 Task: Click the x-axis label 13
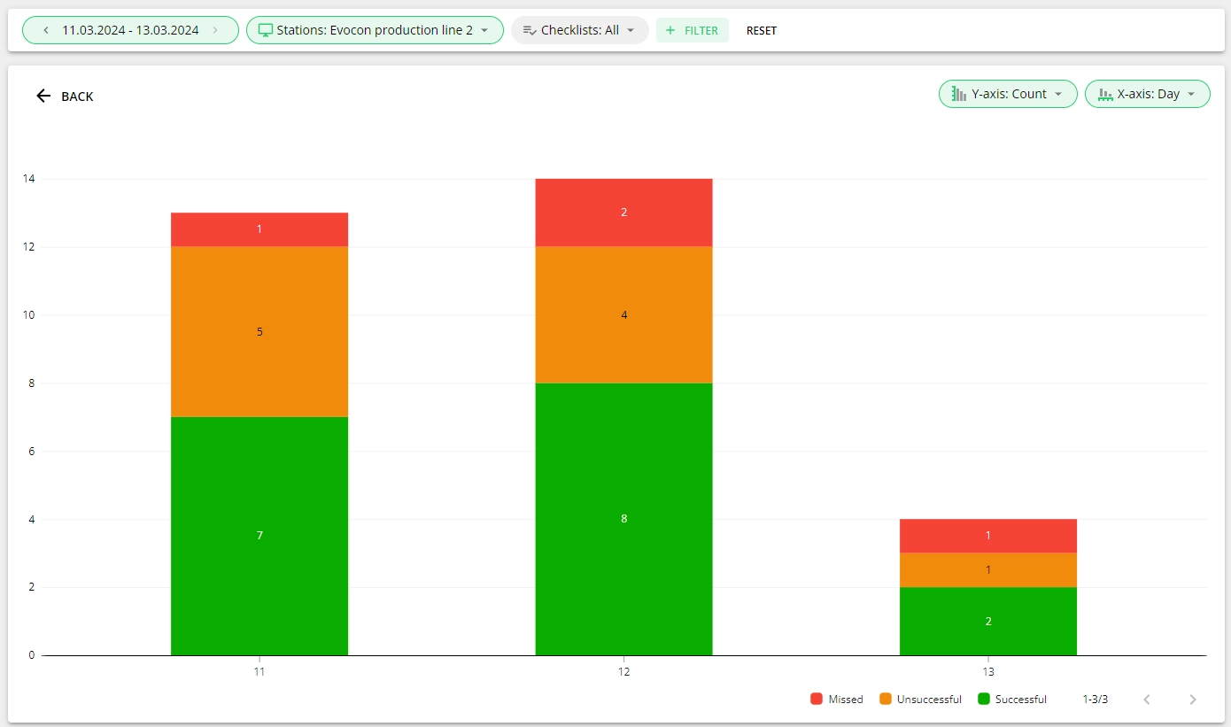(x=988, y=672)
